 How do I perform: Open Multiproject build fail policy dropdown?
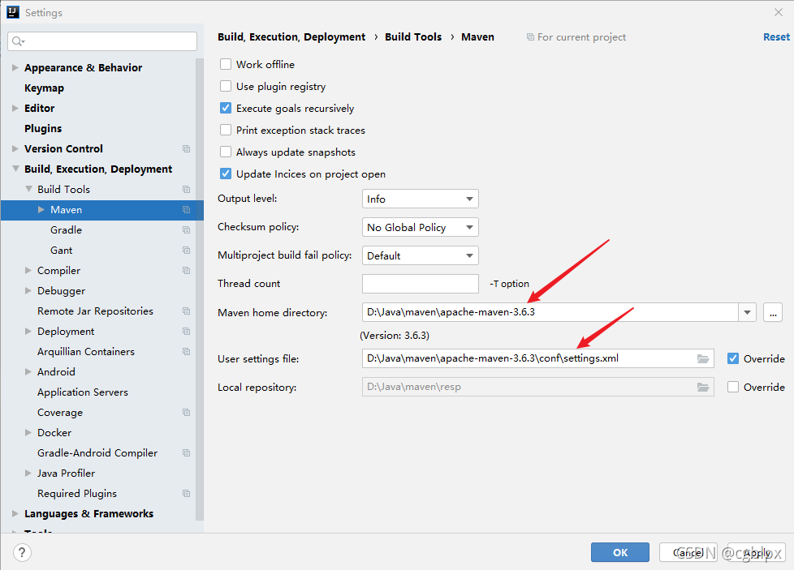click(x=421, y=255)
